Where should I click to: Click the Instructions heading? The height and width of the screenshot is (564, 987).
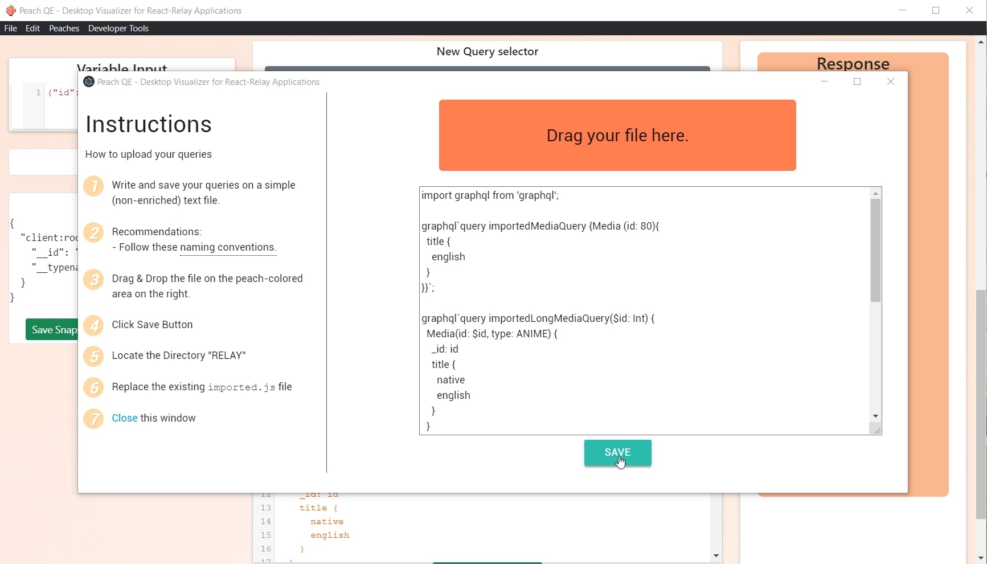tap(149, 124)
